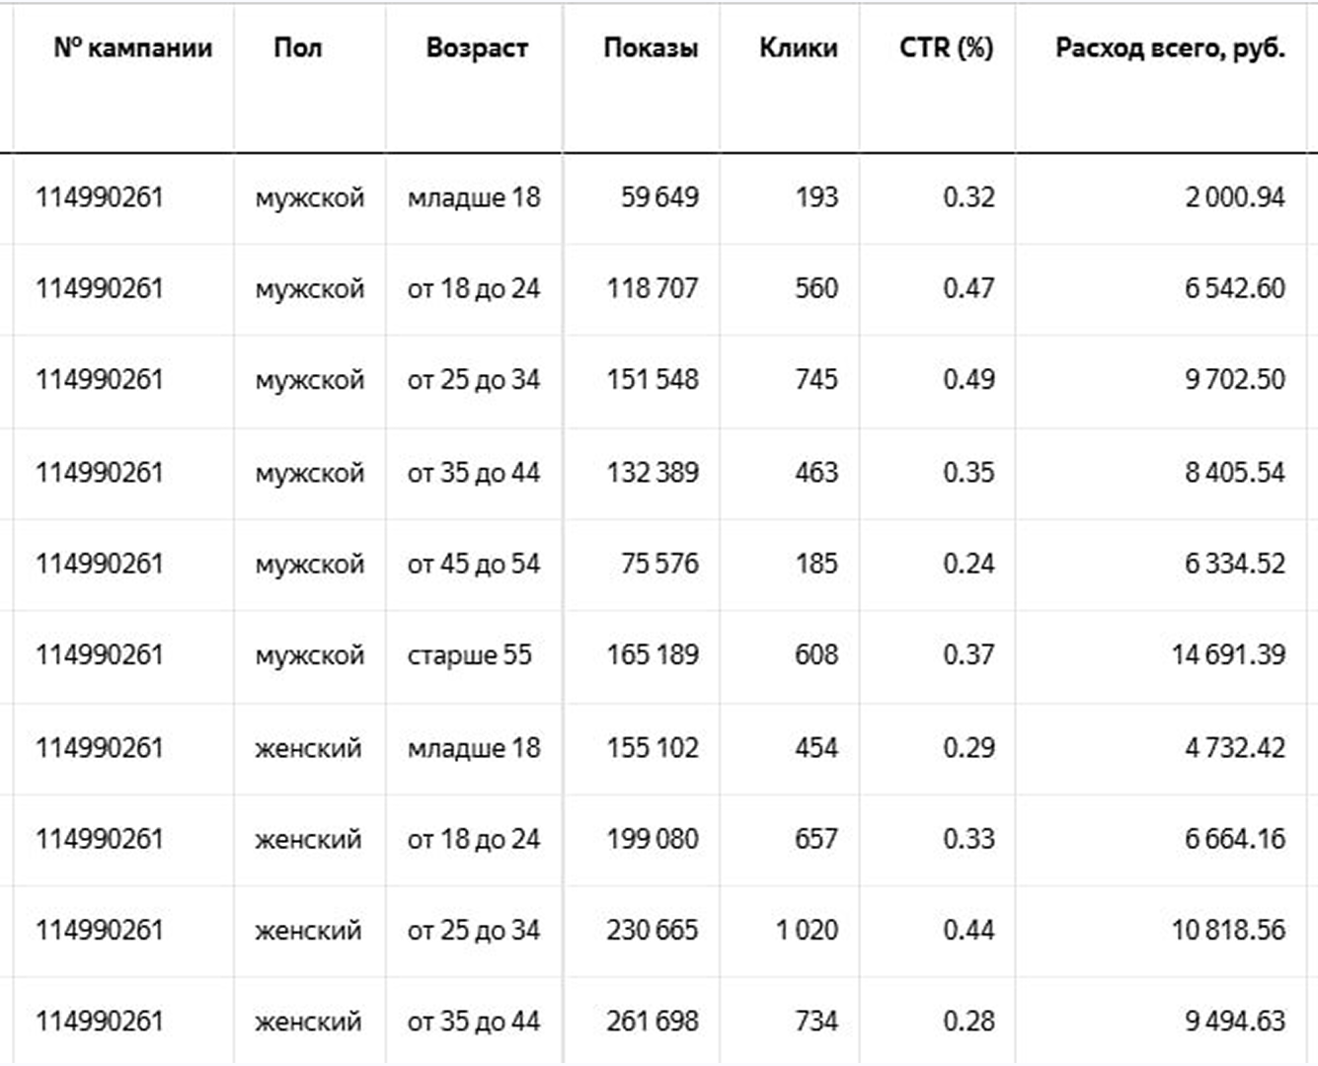Viewport: 1318px width, 1066px height.
Task: Click the 10 818.56 expense cell
Action: click(x=1228, y=930)
